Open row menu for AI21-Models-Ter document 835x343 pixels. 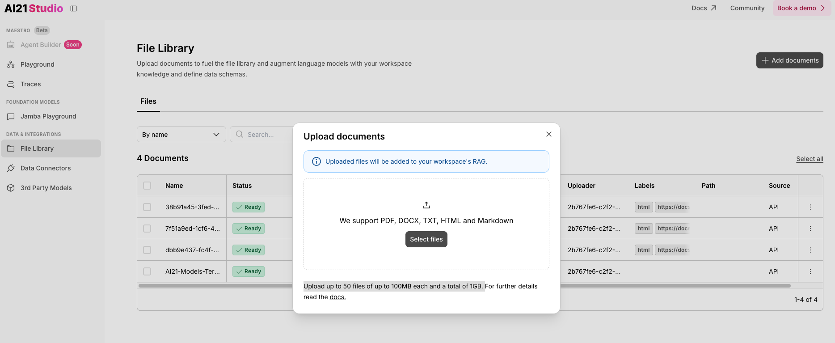(x=810, y=271)
